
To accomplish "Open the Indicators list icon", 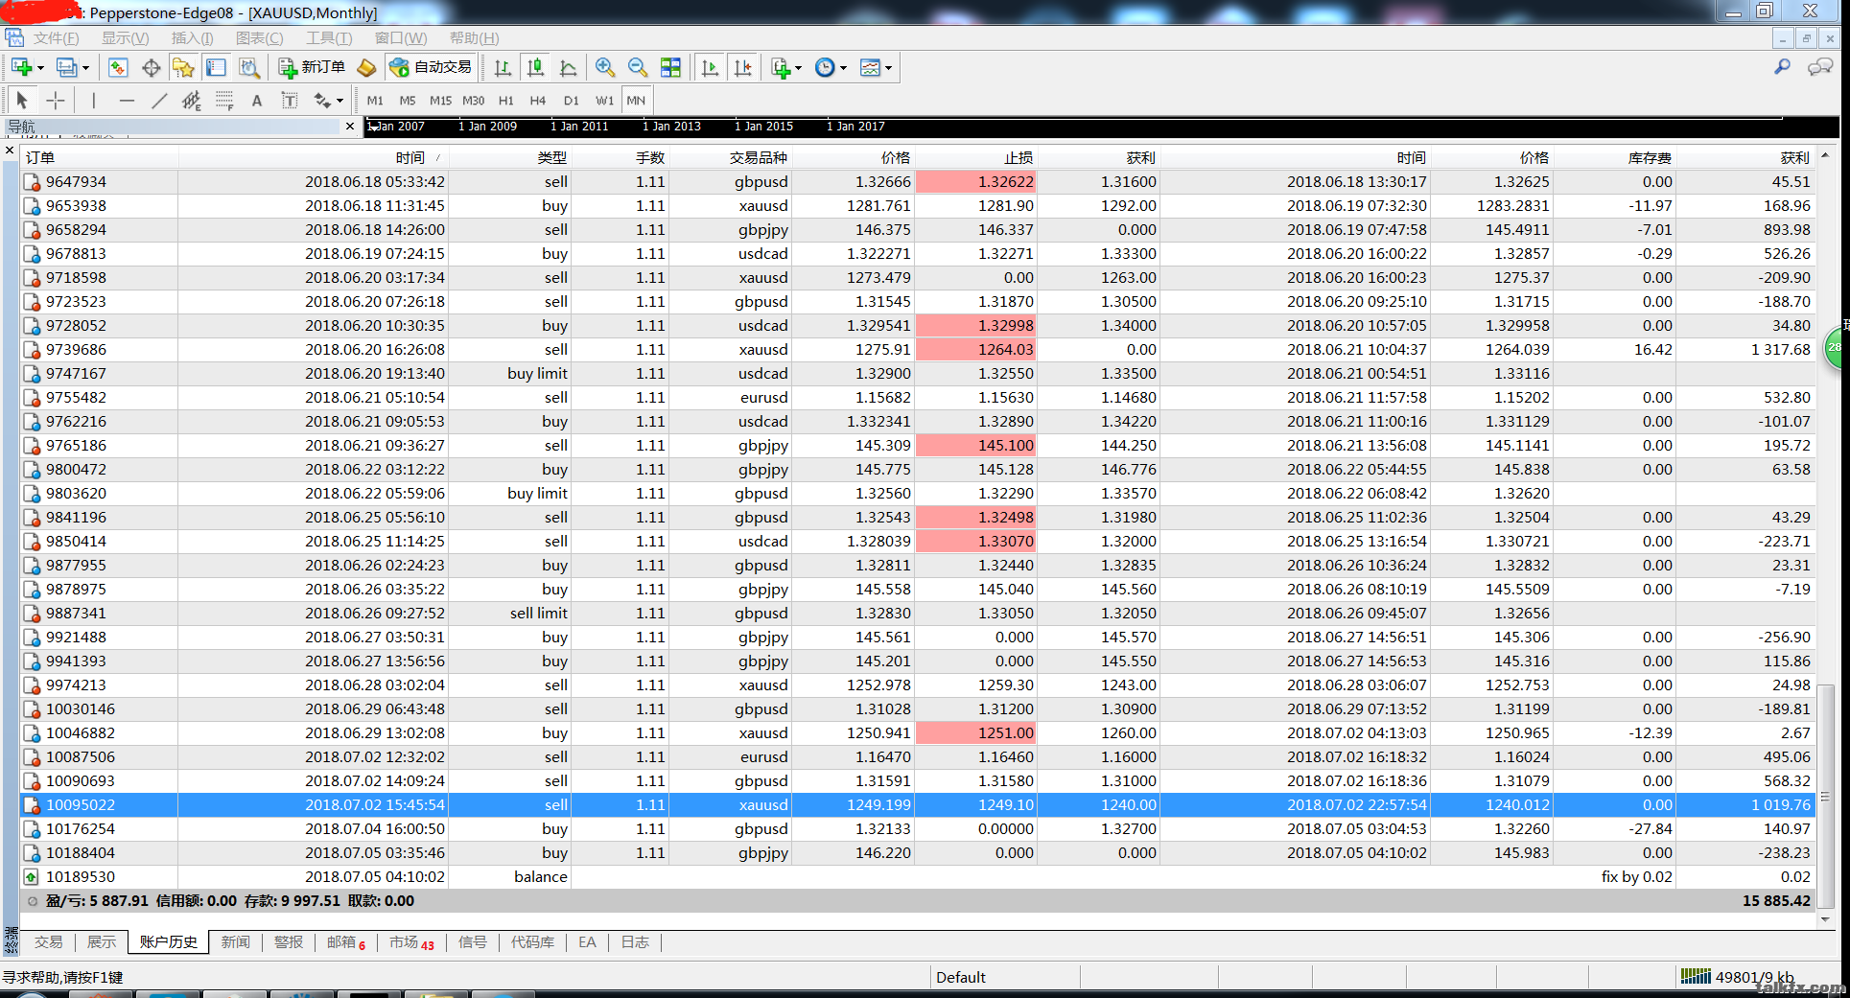I will [781, 67].
